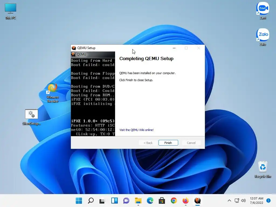Launch Google Chrome from taskbar
Image resolution: width=276 pixels, height=207 pixels.
pos(174,201)
